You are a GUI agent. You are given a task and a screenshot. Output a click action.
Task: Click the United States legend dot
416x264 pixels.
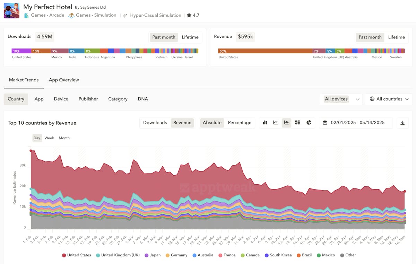pyautogui.click(x=64, y=255)
